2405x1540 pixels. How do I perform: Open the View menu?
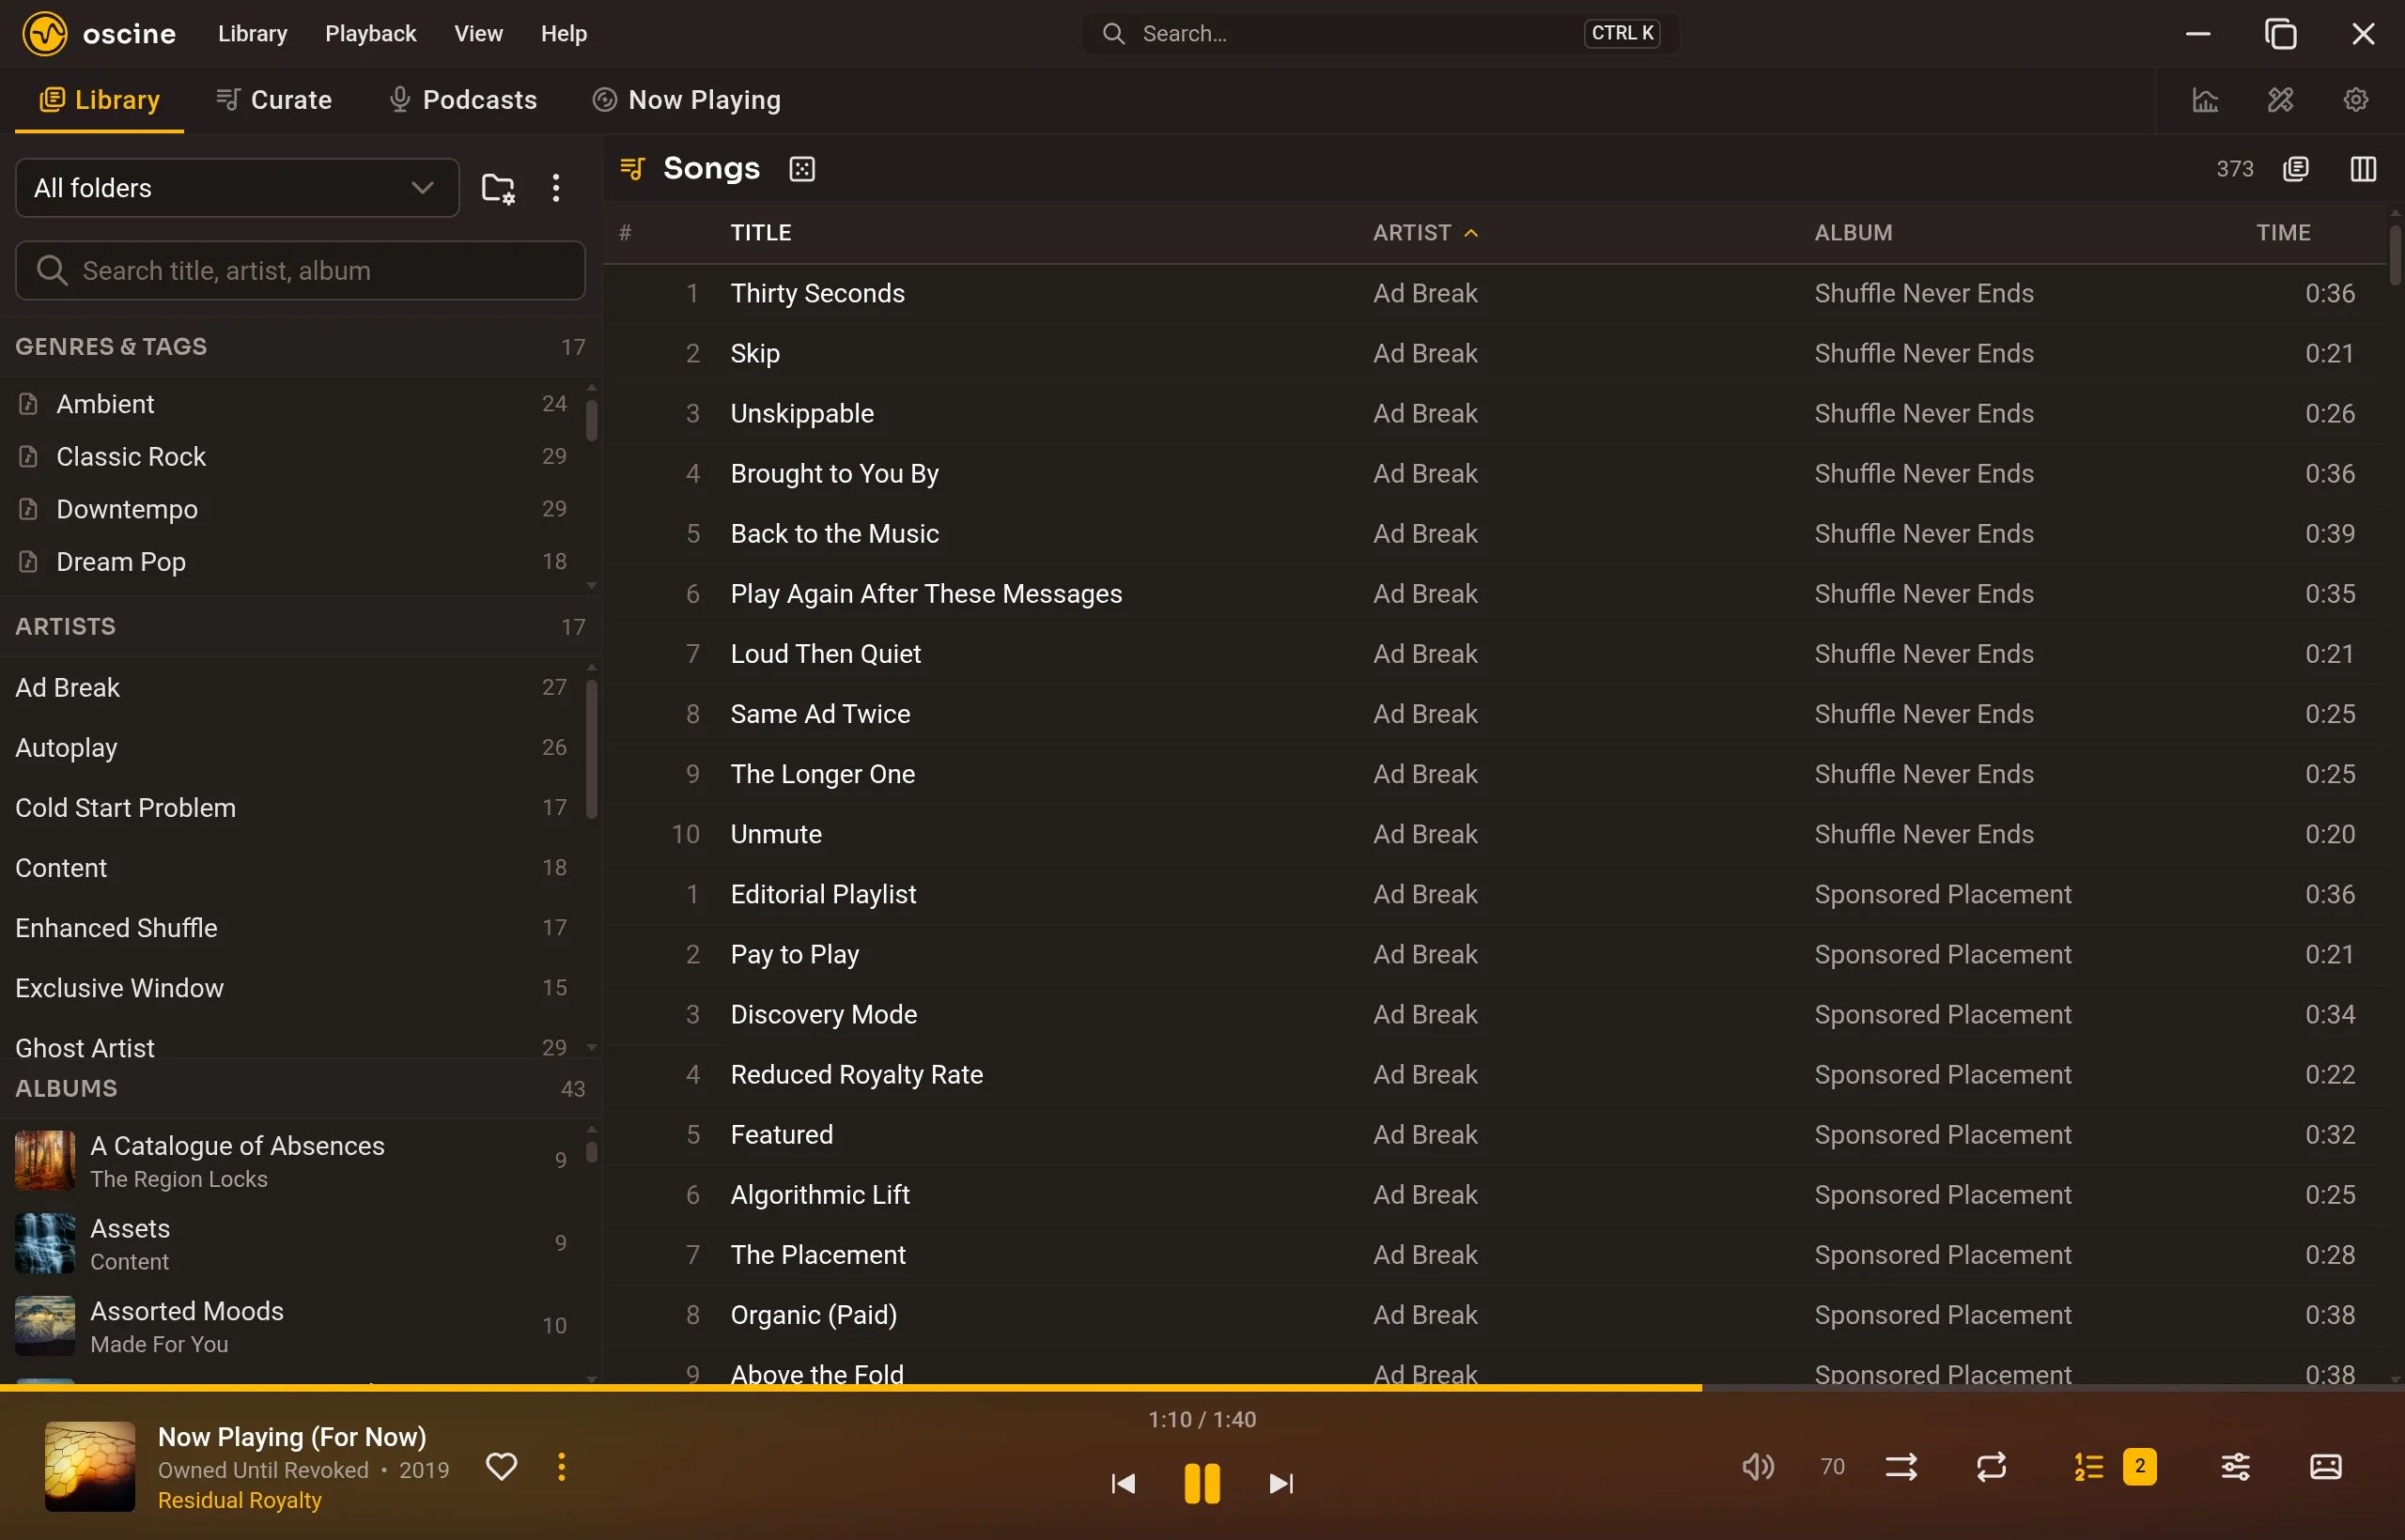(x=478, y=34)
